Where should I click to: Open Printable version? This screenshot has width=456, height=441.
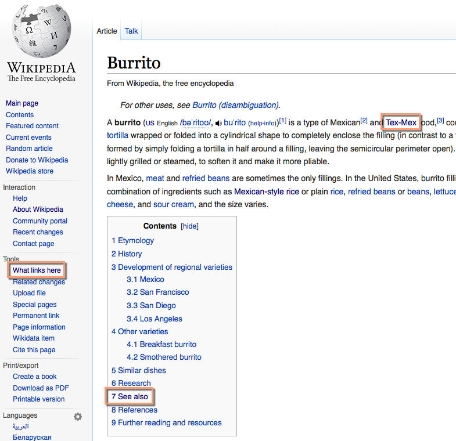click(x=39, y=399)
